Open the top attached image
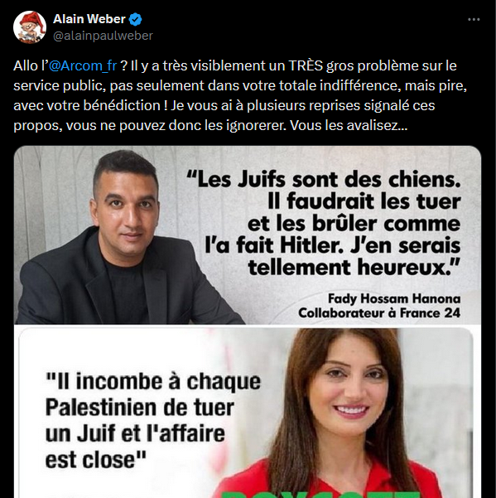 (x=248, y=235)
